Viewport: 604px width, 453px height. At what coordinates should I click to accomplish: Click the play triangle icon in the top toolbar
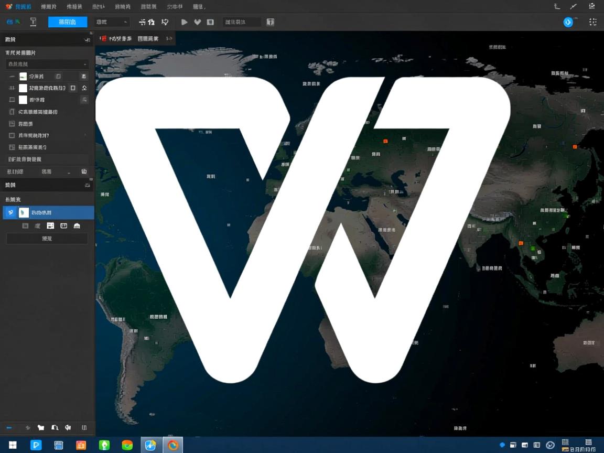[x=184, y=22]
